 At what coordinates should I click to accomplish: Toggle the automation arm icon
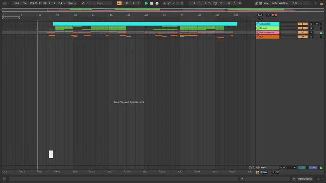pyautogui.click(x=169, y=3)
